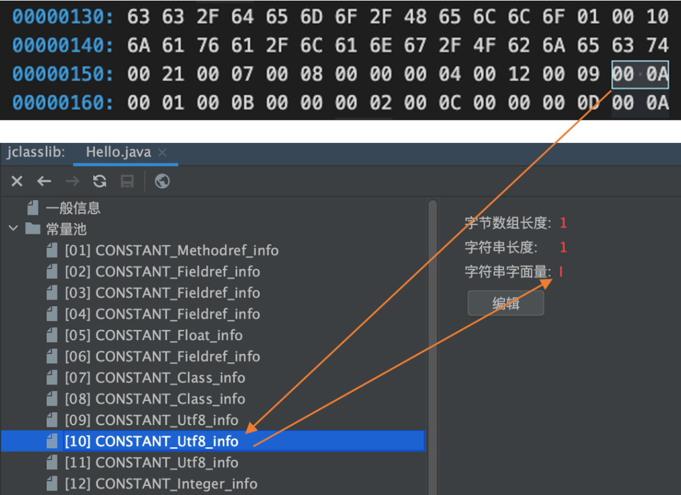Click hex offset 00000150
The height and width of the screenshot is (495, 681).
[63, 74]
